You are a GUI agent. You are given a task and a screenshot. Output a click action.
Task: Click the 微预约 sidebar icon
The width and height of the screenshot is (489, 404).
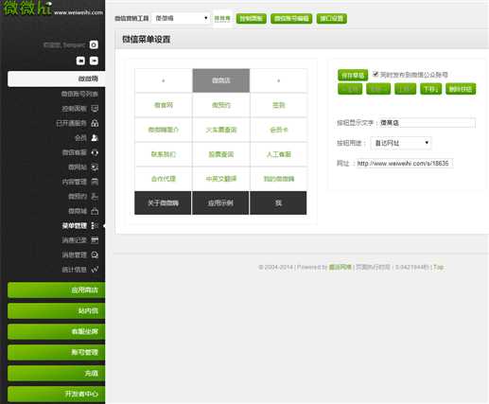(x=95, y=197)
